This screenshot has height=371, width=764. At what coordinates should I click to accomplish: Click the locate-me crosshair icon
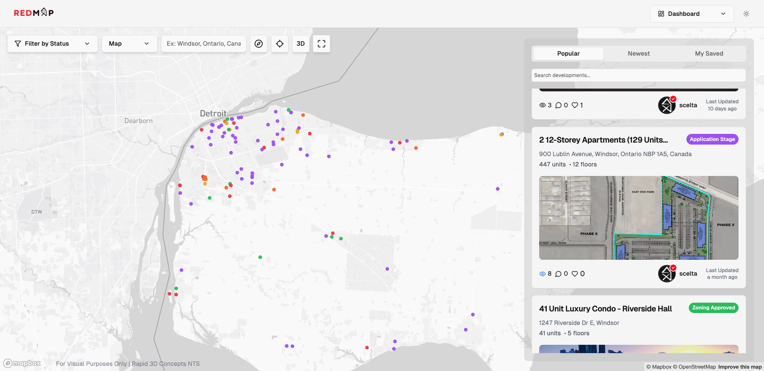(280, 44)
